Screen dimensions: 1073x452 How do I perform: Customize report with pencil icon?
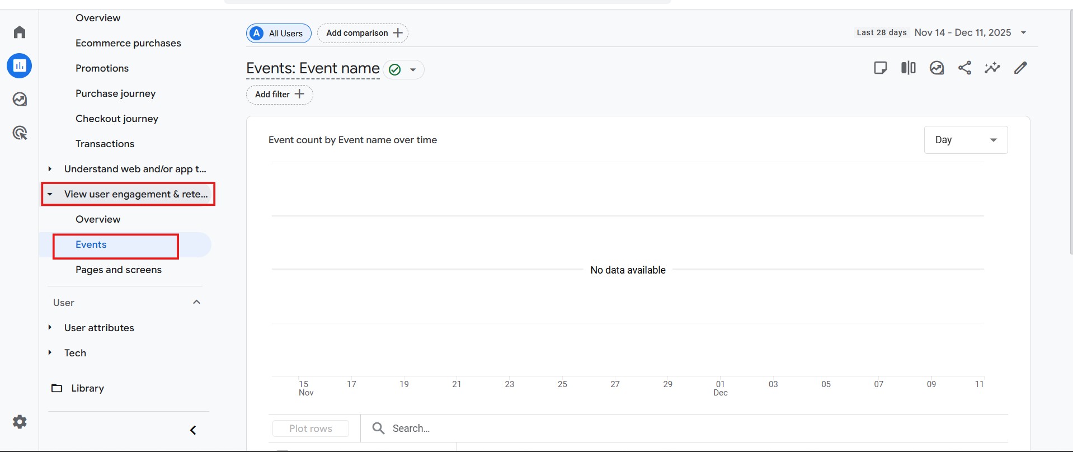point(1020,68)
